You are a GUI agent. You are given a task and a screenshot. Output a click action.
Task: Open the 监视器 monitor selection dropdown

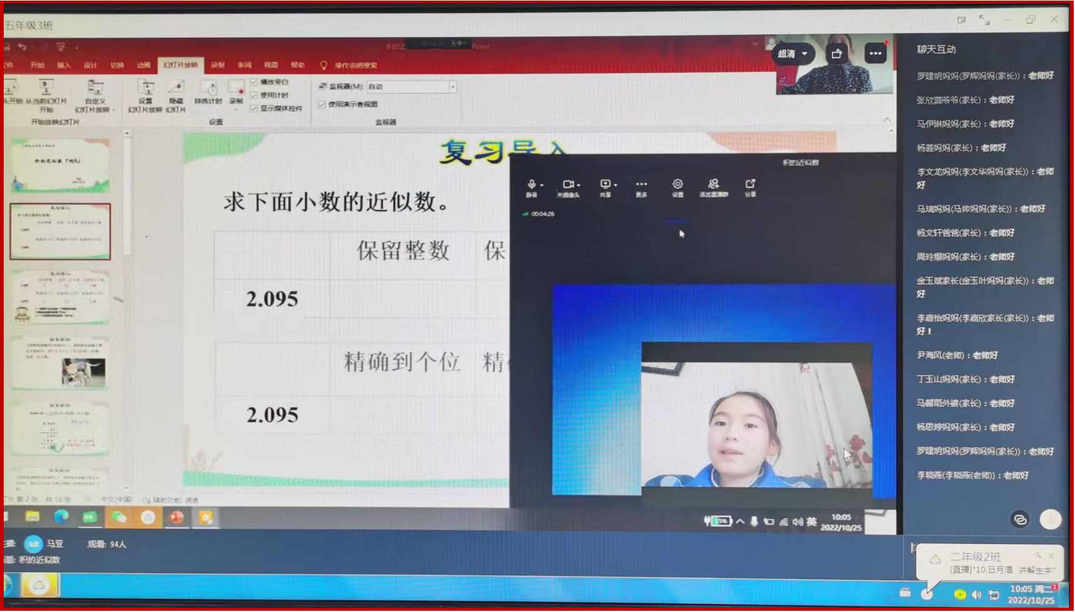point(452,87)
